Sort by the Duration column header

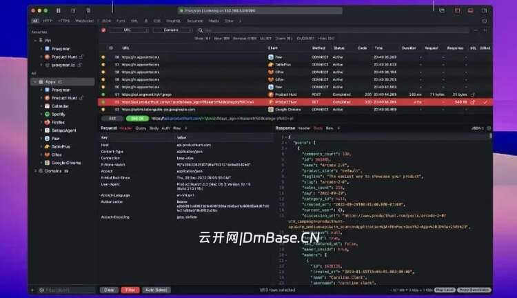(x=409, y=48)
